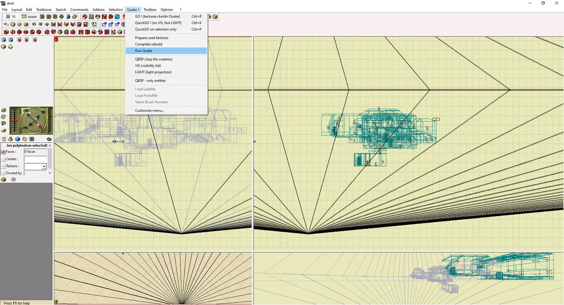Open the File menu
Image resolution: width=564 pixels, height=305 pixels.
pyautogui.click(x=5, y=10)
